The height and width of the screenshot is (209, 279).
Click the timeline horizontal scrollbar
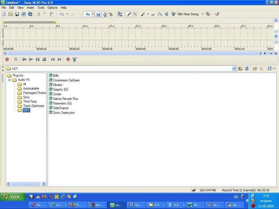click(x=133, y=53)
